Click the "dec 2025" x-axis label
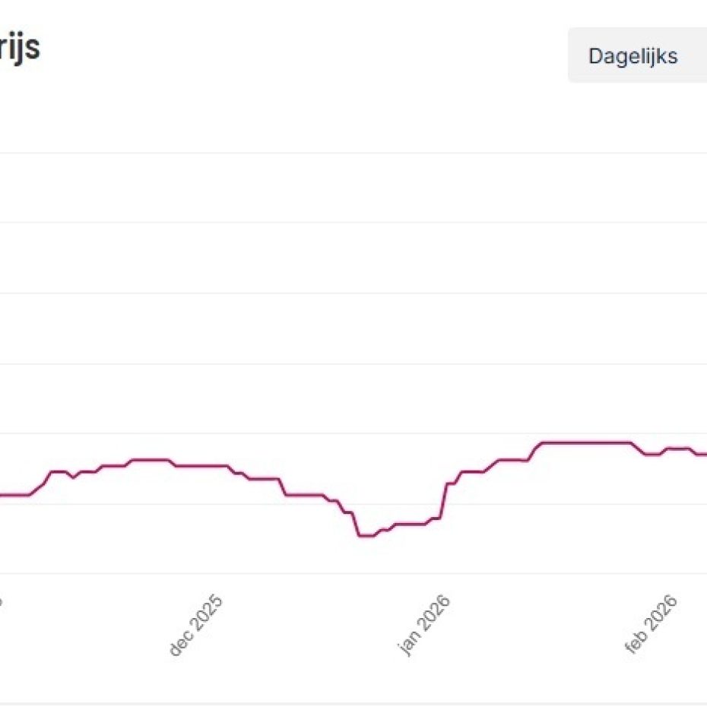The width and height of the screenshot is (707, 707). coord(195,625)
